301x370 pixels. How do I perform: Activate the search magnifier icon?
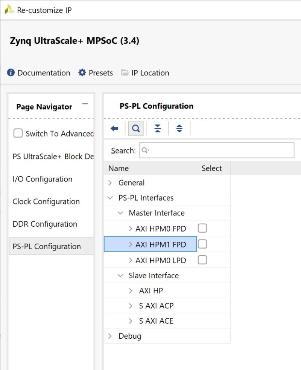136,128
